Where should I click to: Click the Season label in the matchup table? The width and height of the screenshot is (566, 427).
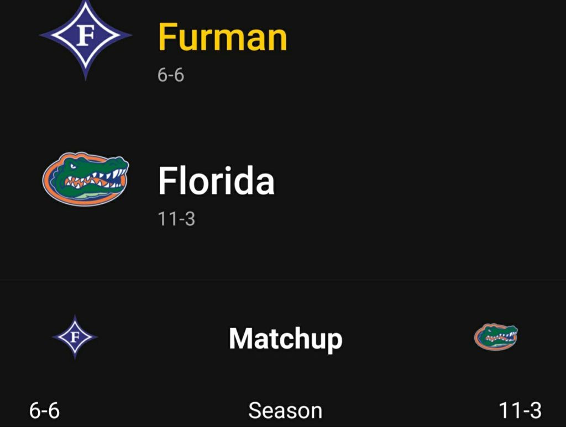pyautogui.click(x=285, y=411)
